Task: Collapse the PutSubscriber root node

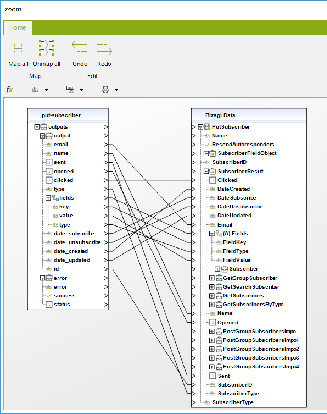Action: [x=200, y=127]
